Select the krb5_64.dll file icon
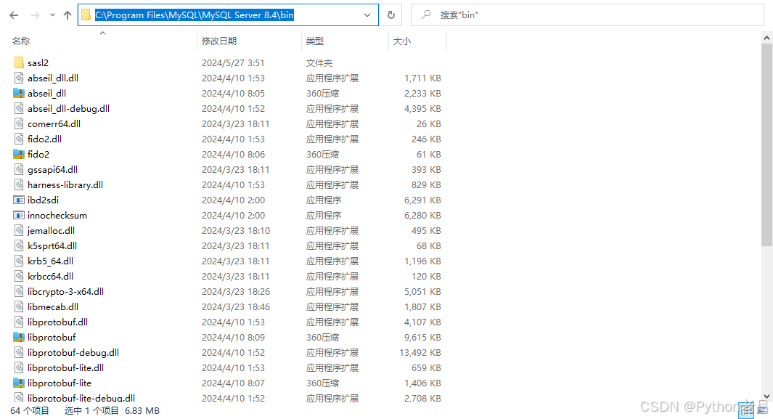Image resolution: width=773 pixels, height=419 pixels. [x=19, y=261]
